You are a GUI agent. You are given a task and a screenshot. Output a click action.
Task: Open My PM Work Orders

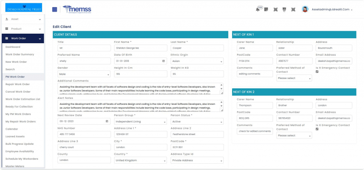point(18,114)
